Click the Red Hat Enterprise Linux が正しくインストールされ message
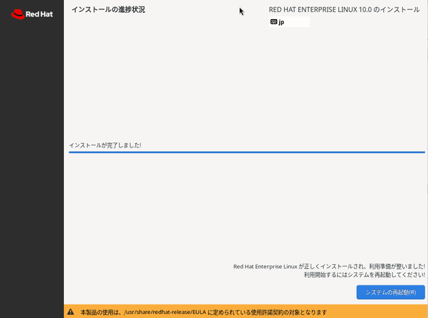The height and width of the screenshot is (318, 428). click(x=329, y=266)
